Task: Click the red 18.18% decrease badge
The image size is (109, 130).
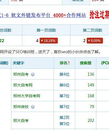Action: (x=49, y=40)
